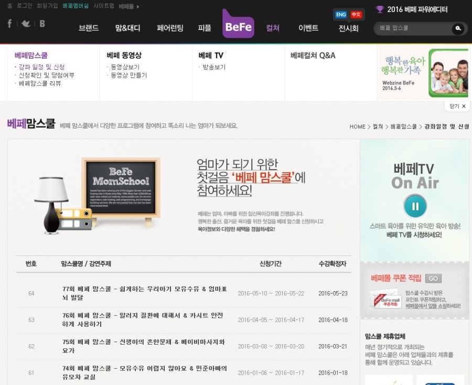This screenshot has width=472, height=385.
Task: Click the trophy icon beside 2016 베페 파워에디터
Action: 380,9
